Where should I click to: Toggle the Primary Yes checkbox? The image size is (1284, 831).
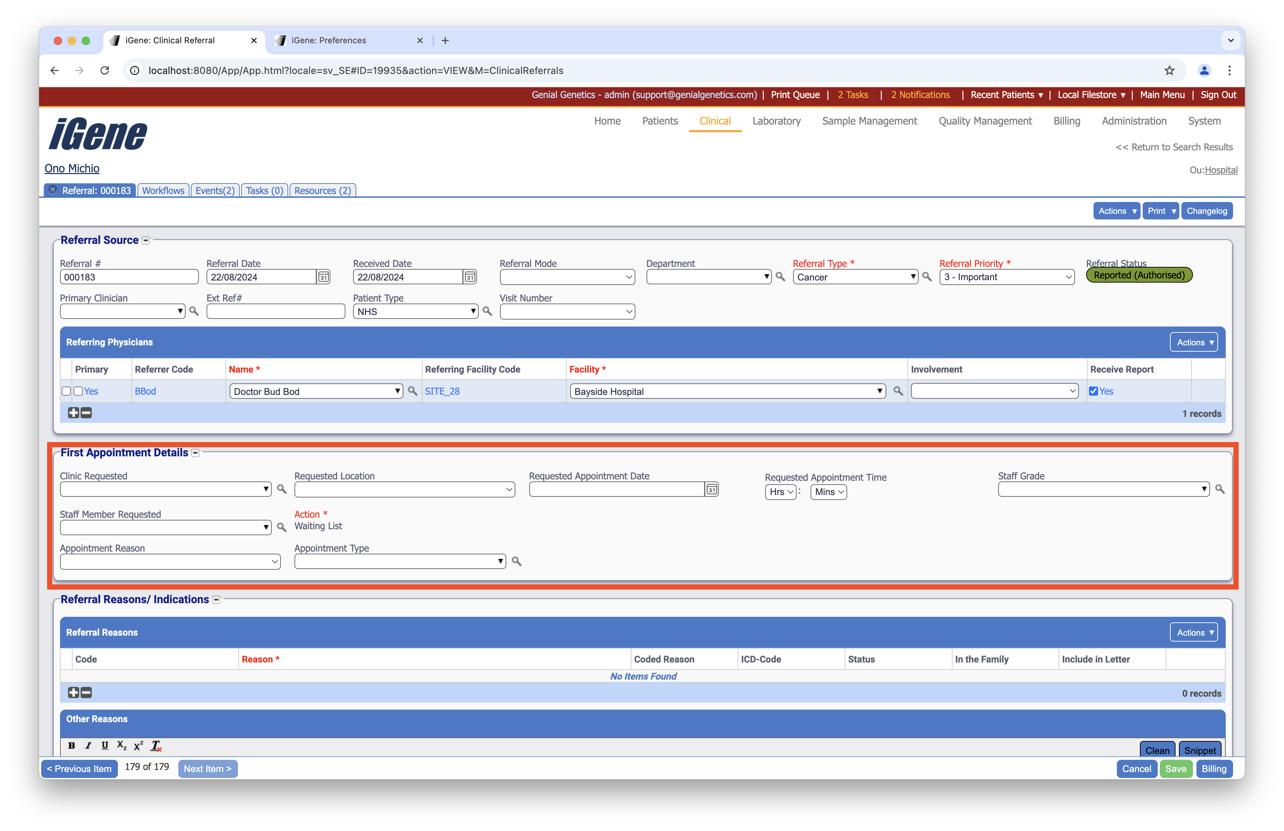pyautogui.click(x=79, y=391)
